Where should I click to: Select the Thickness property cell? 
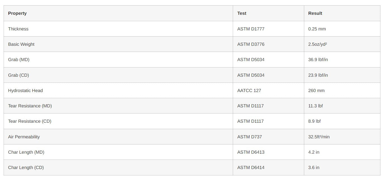point(18,29)
